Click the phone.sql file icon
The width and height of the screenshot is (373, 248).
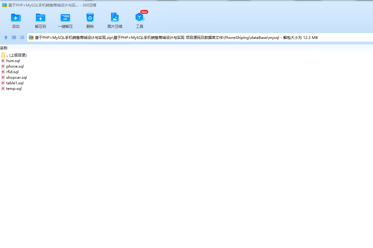(x=3, y=66)
